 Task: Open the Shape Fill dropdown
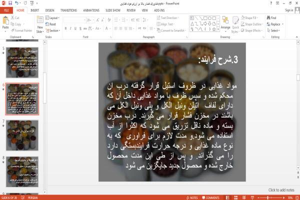pos(249,18)
